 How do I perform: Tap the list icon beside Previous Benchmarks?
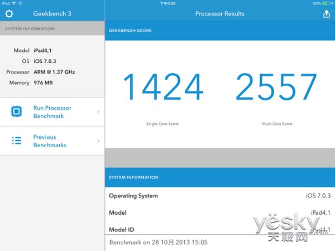point(16,141)
